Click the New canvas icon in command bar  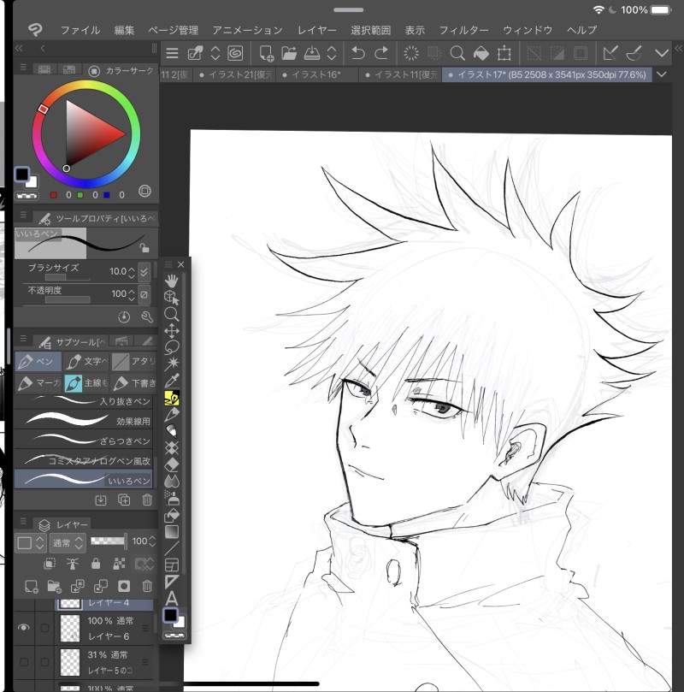click(266, 53)
